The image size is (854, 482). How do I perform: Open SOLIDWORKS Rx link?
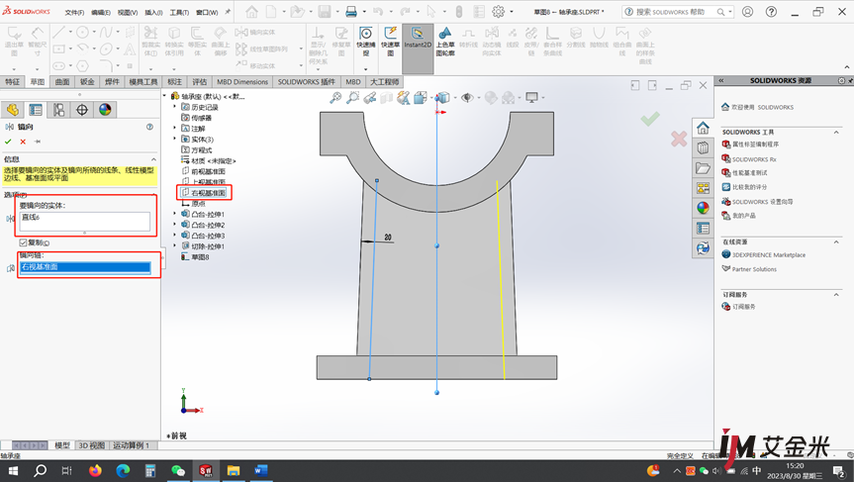[754, 159]
